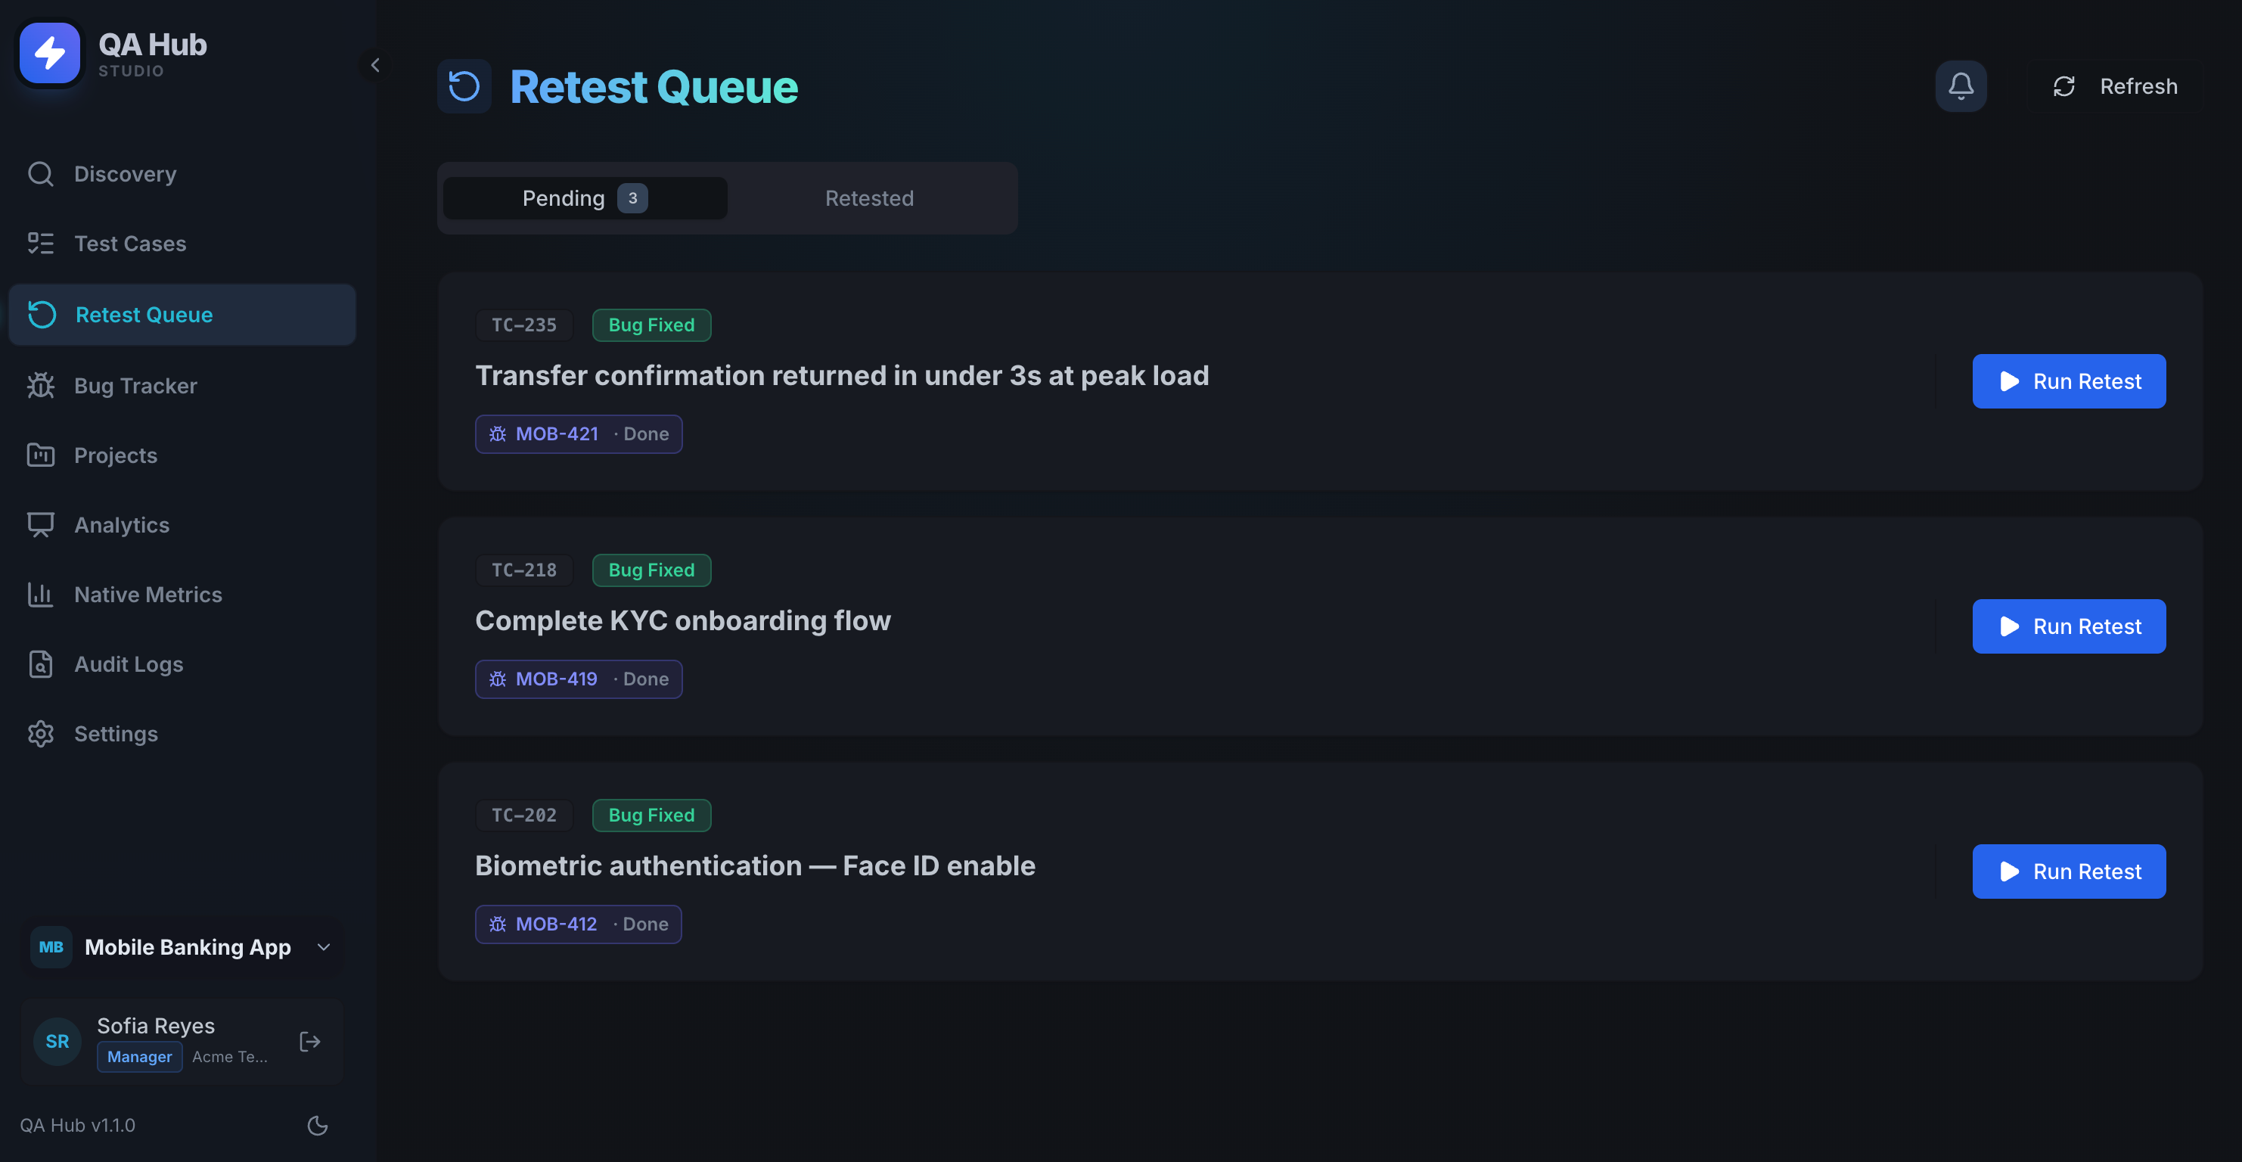This screenshot has width=2242, height=1162.
Task: Click the Projects folder icon
Action: [x=40, y=455]
